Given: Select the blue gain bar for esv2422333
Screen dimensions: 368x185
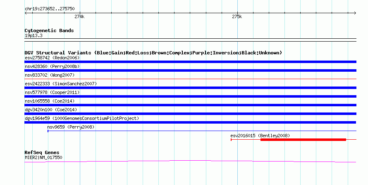Looking at the screenshot, I should coord(190,88).
